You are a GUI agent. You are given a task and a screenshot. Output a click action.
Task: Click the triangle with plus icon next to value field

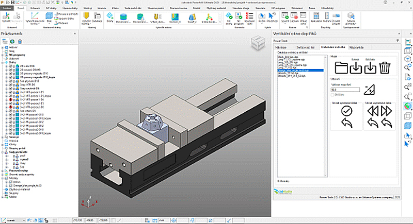(x=369, y=90)
